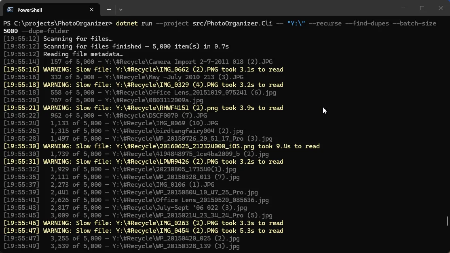Image resolution: width=450 pixels, height=253 pixels.
Task: Click the PowerShell icon on the tab
Action: (x=10, y=10)
